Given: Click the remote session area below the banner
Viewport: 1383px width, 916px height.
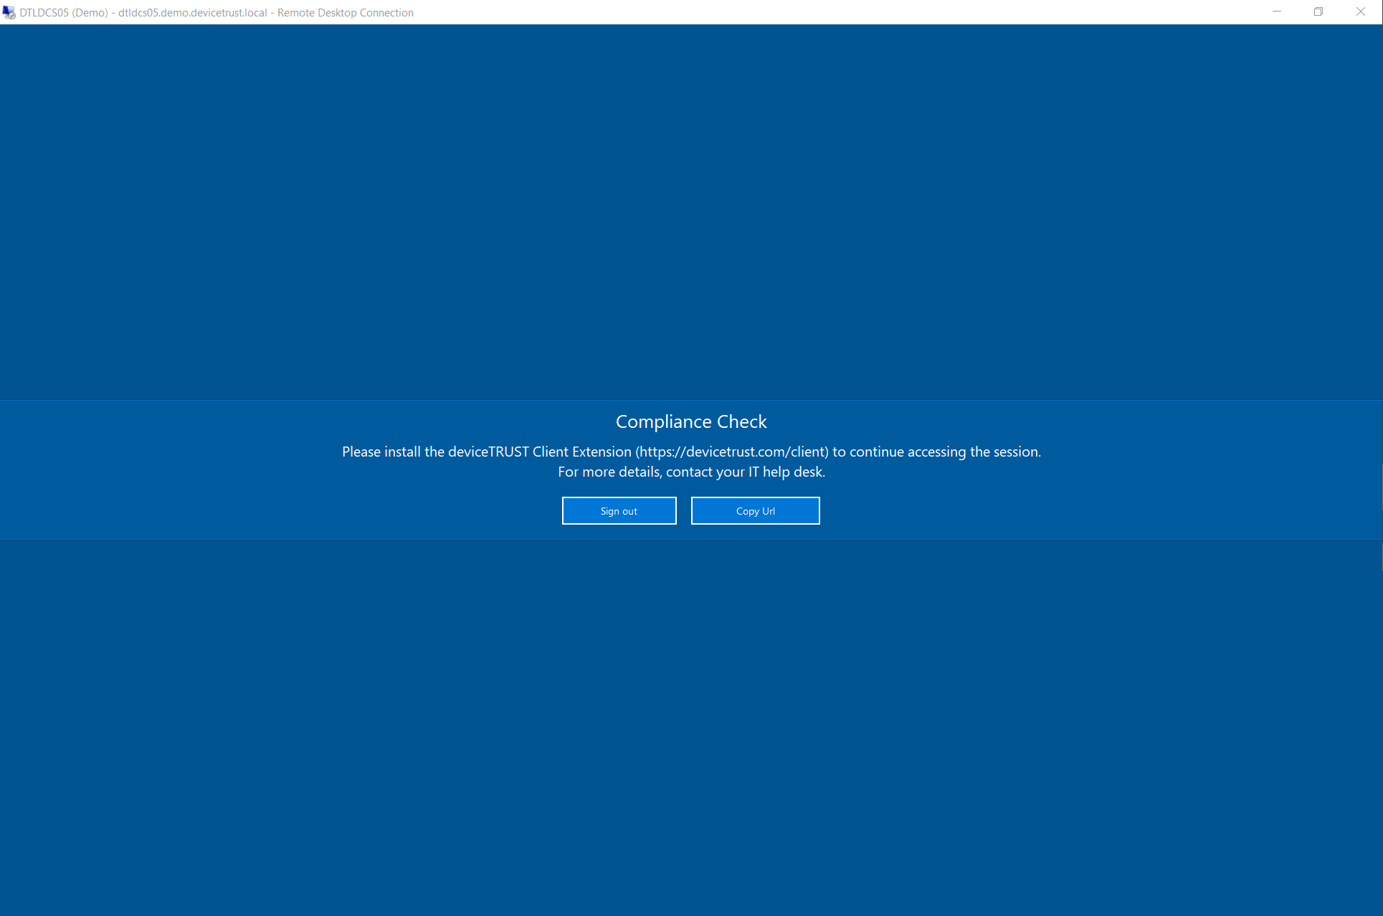Looking at the screenshot, I should click(x=691, y=717).
